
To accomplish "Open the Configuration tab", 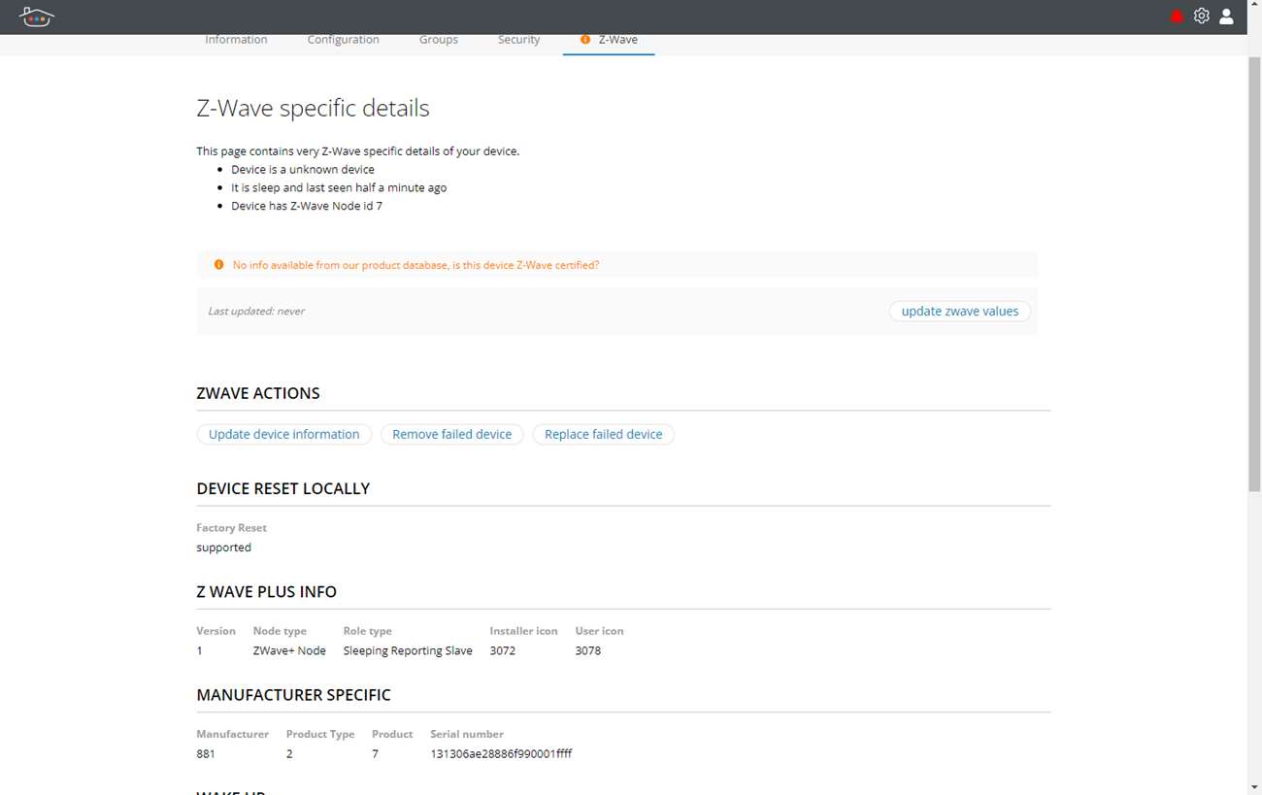I will click(343, 40).
